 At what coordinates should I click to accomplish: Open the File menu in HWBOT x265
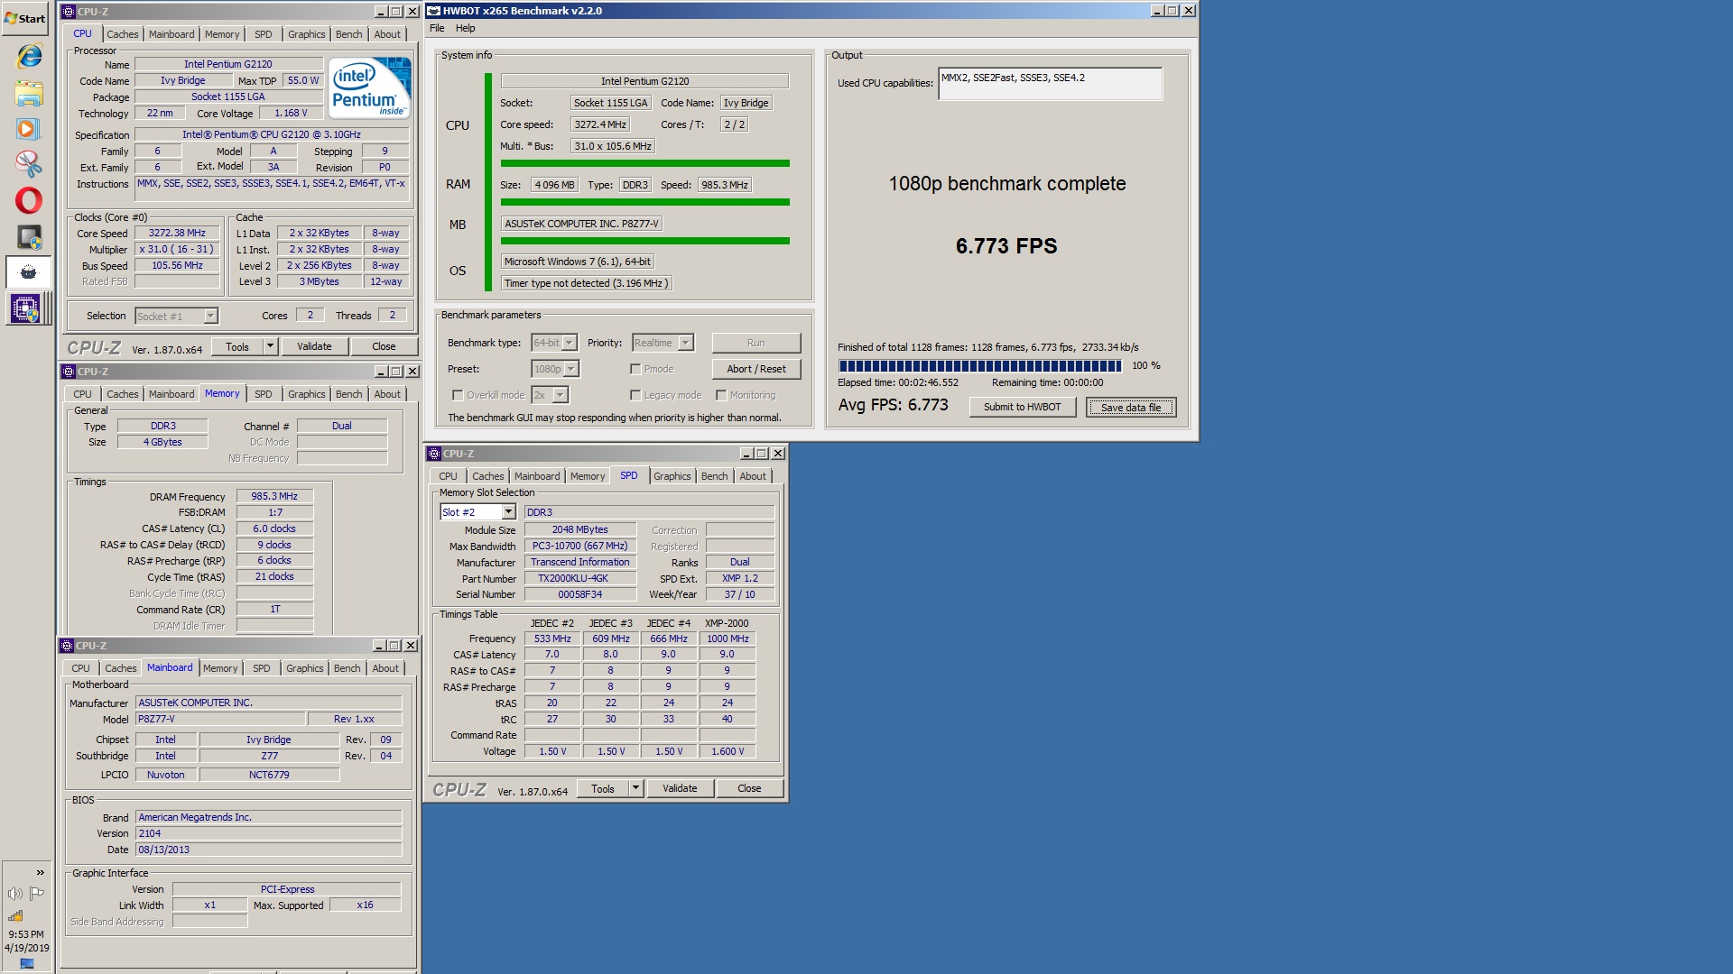pos(437,28)
